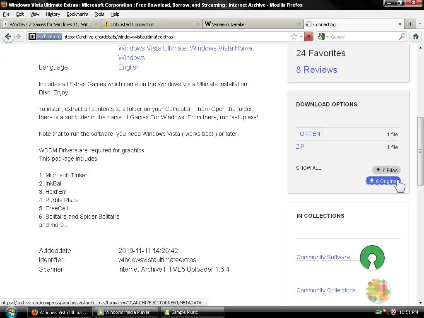Open the Edit menu
Screen dimensions: 424x318
20,14
